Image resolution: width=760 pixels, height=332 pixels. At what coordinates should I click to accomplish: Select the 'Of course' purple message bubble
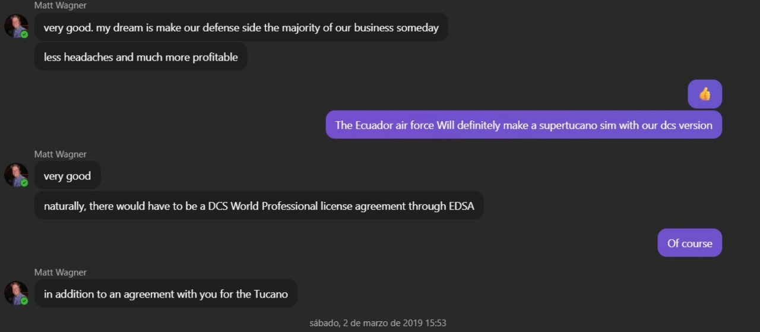click(689, 243)
